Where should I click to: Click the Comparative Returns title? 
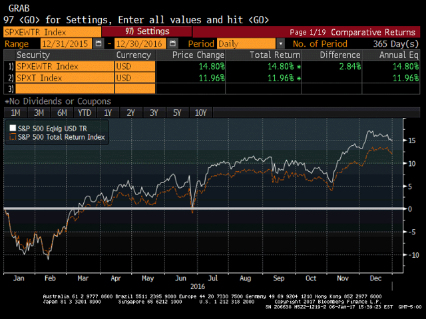pyautogui.click(x=373, y=33)
